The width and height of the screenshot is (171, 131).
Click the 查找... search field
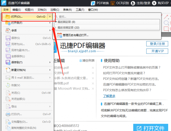(107, 17)
